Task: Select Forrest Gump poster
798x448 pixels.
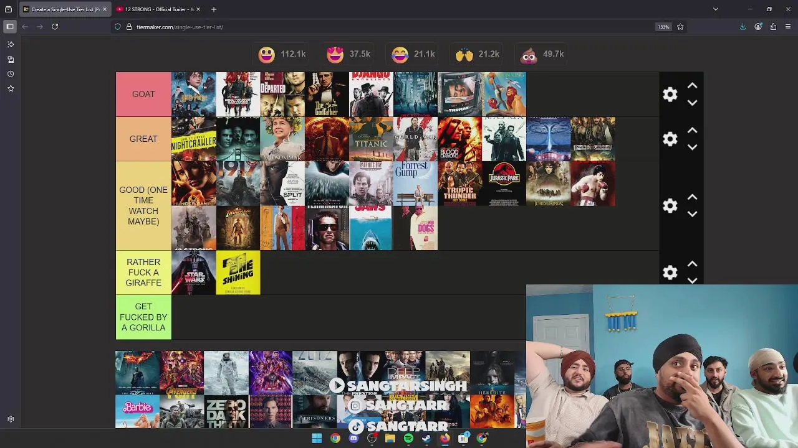Action: coord(416,184)
